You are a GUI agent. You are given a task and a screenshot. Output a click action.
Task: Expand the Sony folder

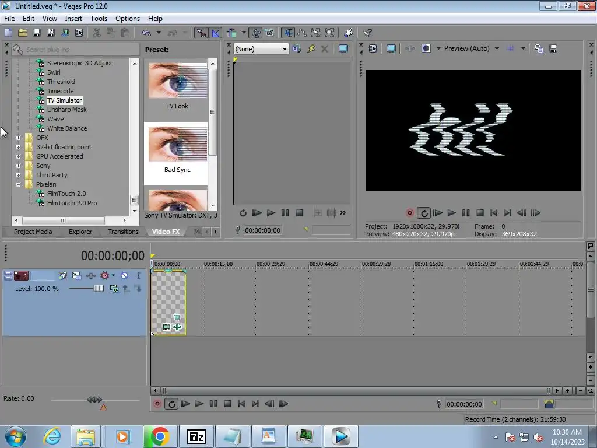pos(18,166)
